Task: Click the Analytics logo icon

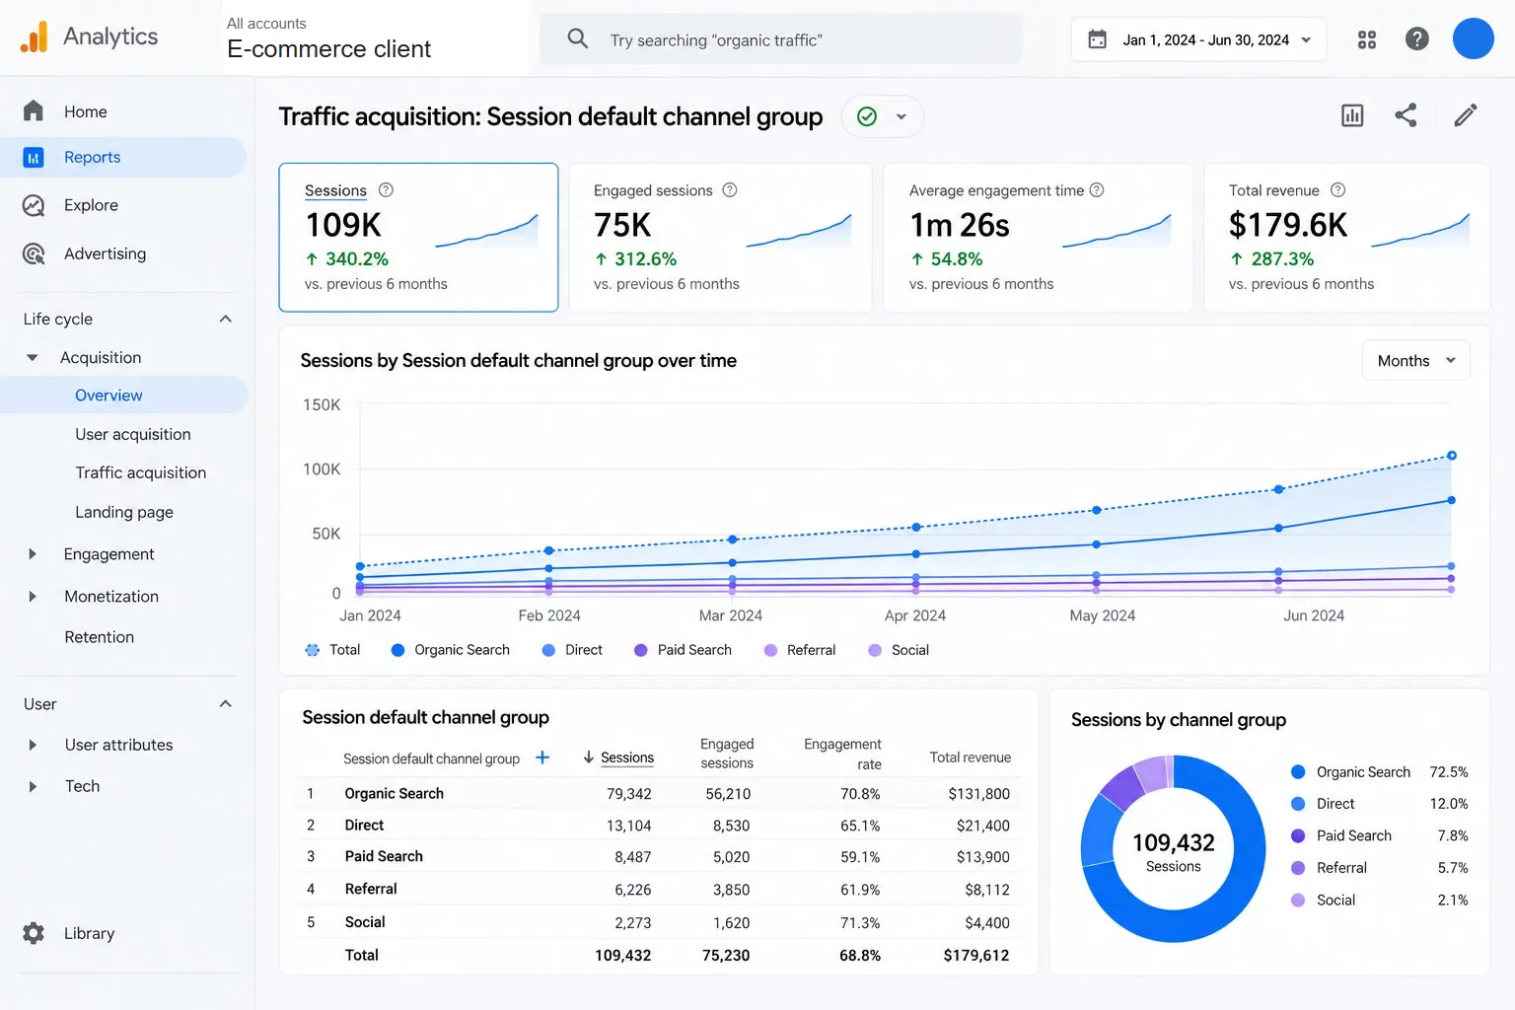Action: (34, 36)
